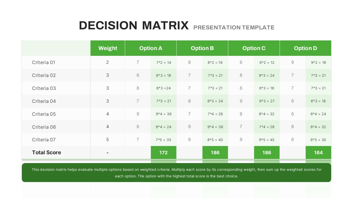Select the dark green description text box
The height and width of the screenshot is (198, 353).
pos(176,173)
